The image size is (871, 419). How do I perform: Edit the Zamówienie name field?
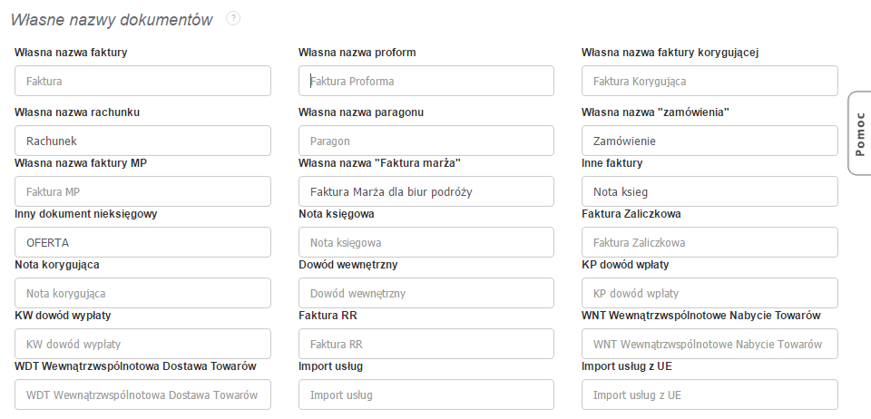coord(710,141)
